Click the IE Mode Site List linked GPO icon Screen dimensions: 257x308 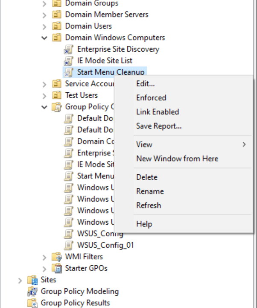tap(69, 61)
